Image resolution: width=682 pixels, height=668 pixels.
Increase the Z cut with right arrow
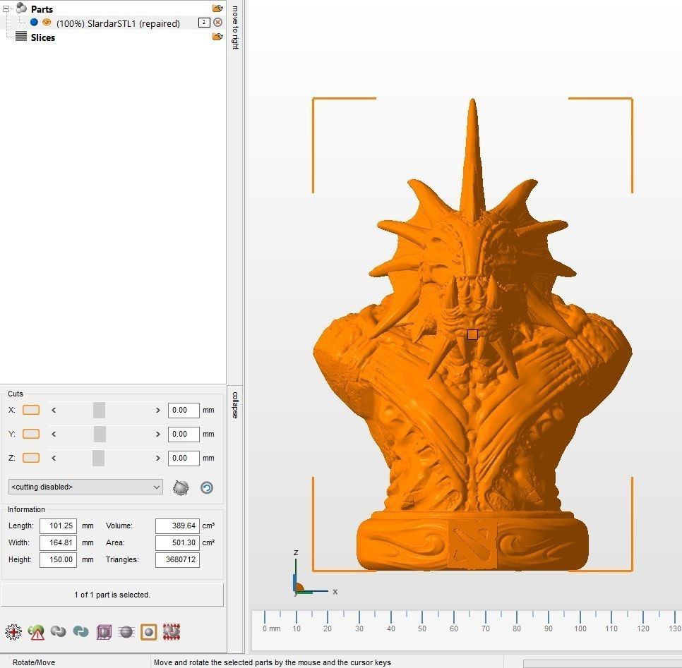tap(158, 458)
